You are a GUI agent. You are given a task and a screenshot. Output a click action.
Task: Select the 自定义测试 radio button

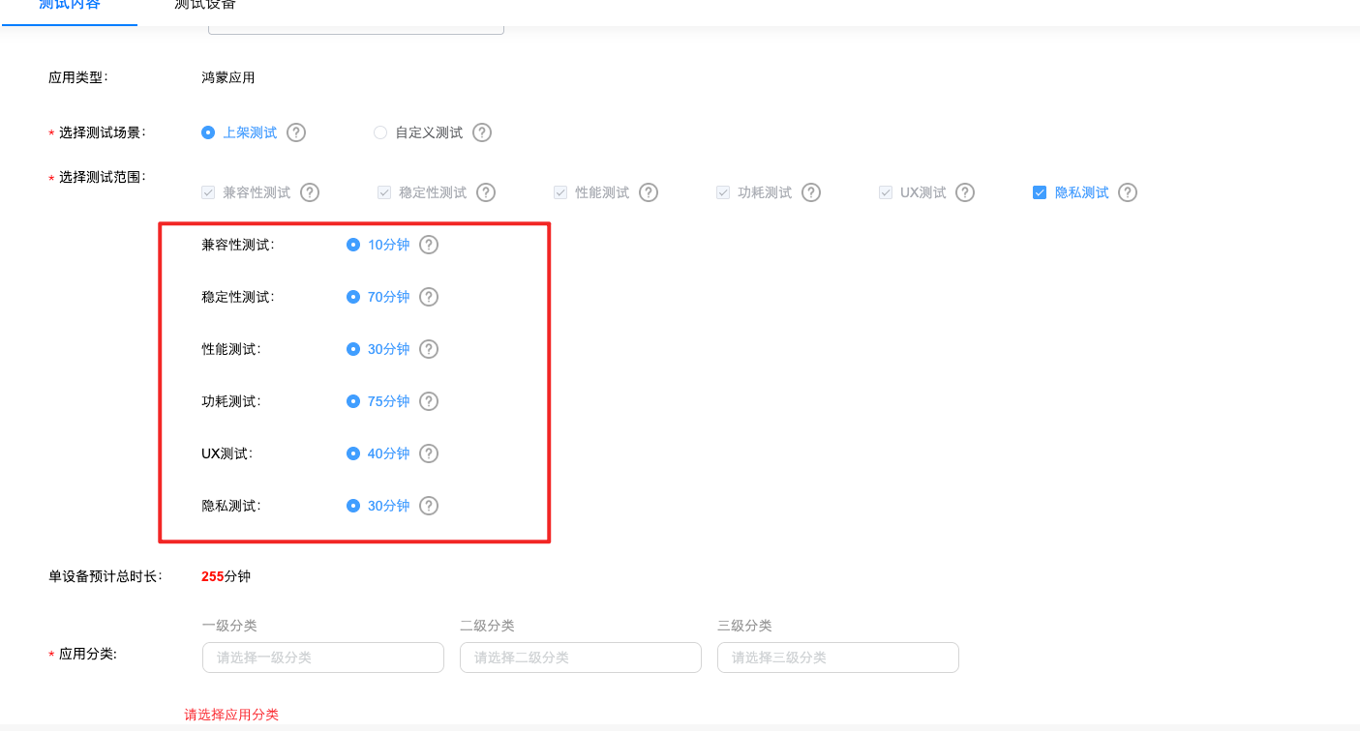tap(380, 132)
